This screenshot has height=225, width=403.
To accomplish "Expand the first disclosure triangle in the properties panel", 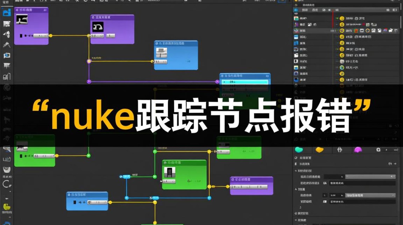I will coord(296,170).
